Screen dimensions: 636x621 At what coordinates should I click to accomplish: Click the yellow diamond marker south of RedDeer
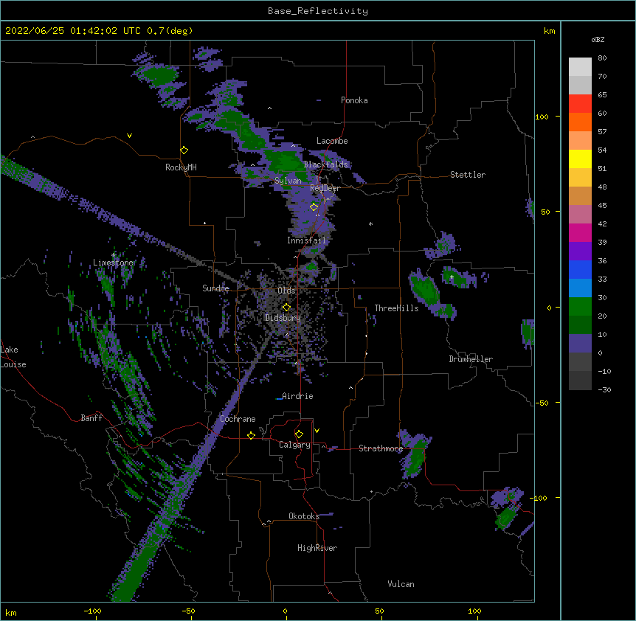point(314,207)
